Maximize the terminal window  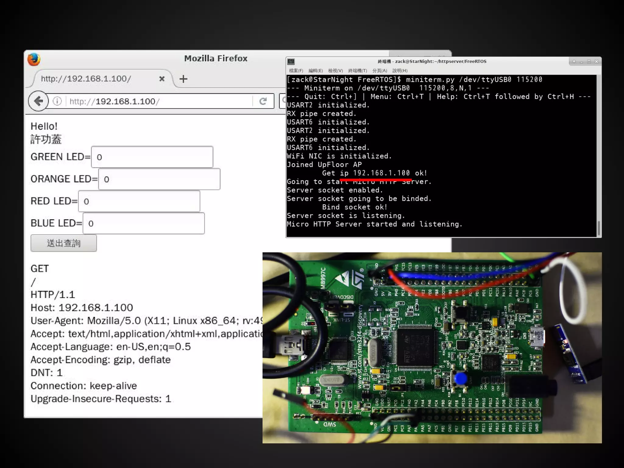tap(589, 62)
